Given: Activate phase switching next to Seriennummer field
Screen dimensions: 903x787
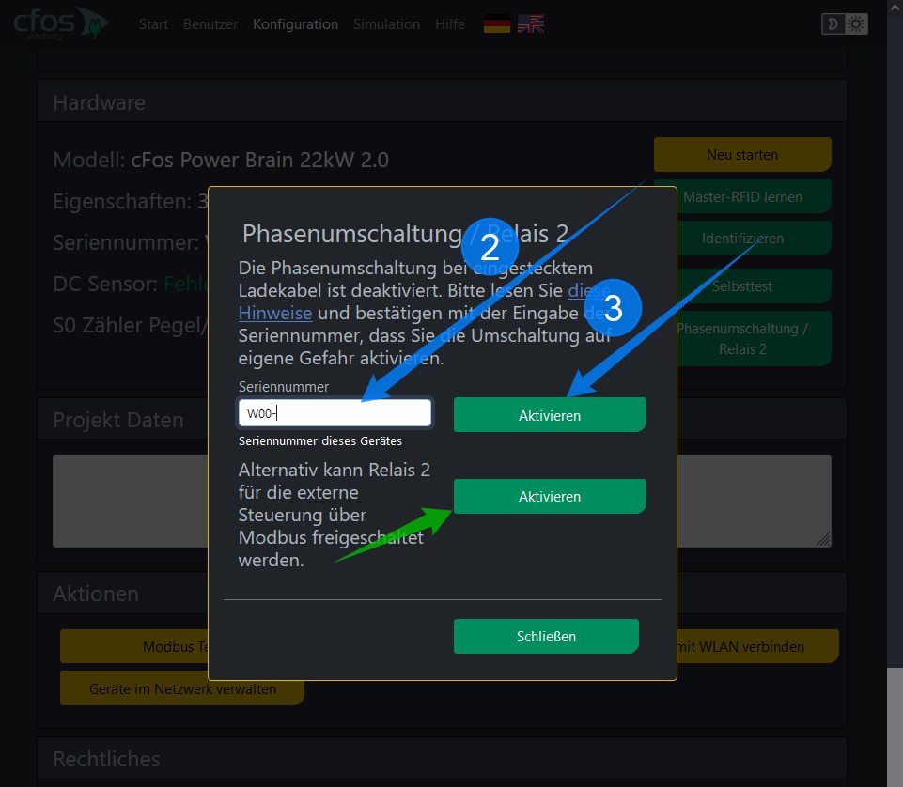Looking at the screenshot, I should [550, 415].
